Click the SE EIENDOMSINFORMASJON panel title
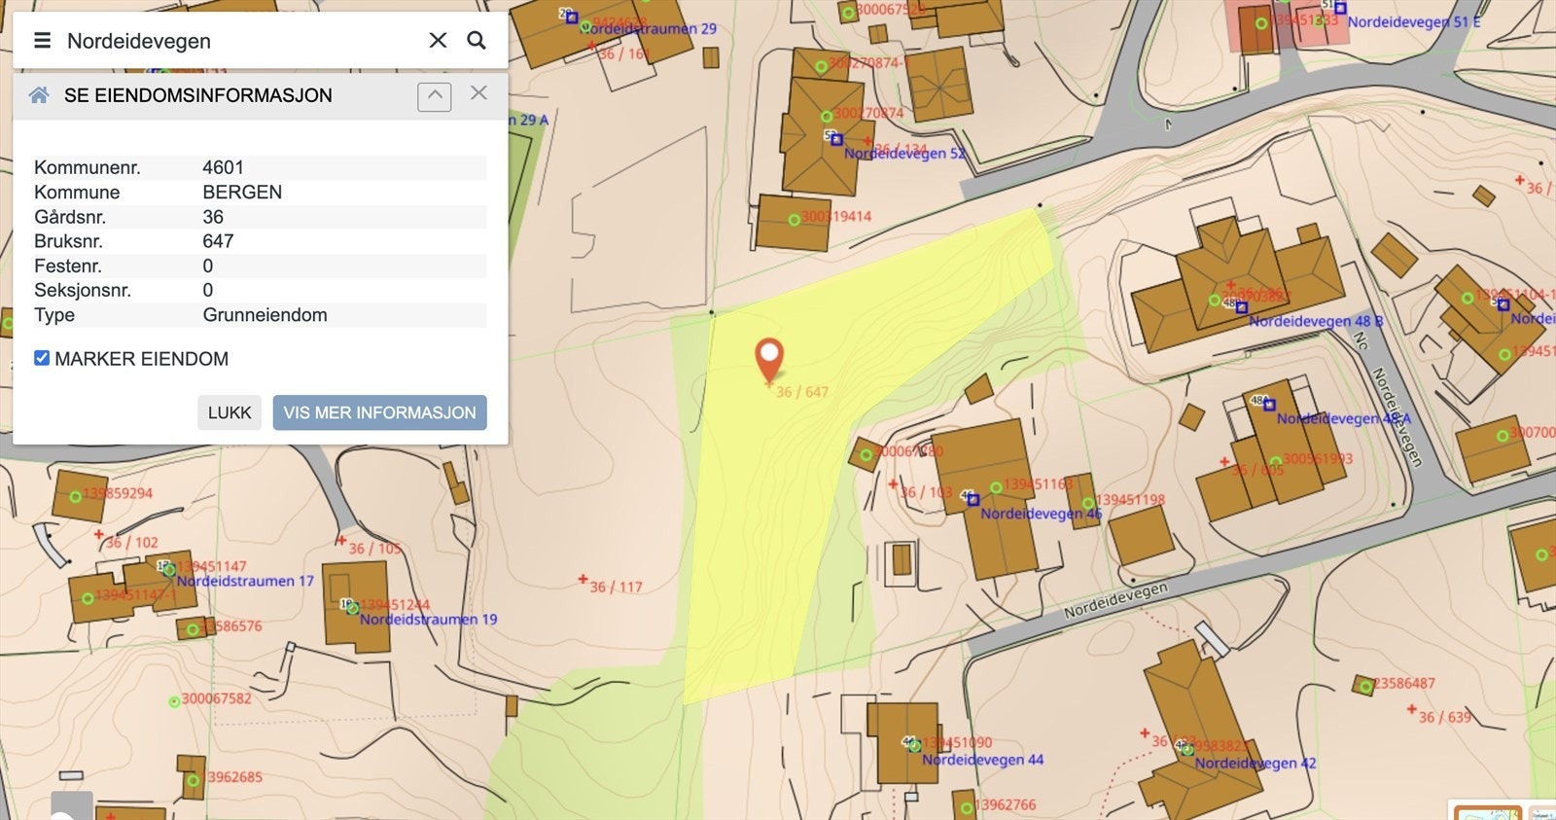This screenshot has width=1556, height=820. tap(198, 95)
